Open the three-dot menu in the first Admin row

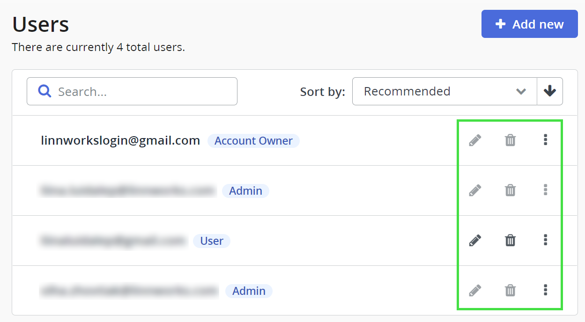545,190
